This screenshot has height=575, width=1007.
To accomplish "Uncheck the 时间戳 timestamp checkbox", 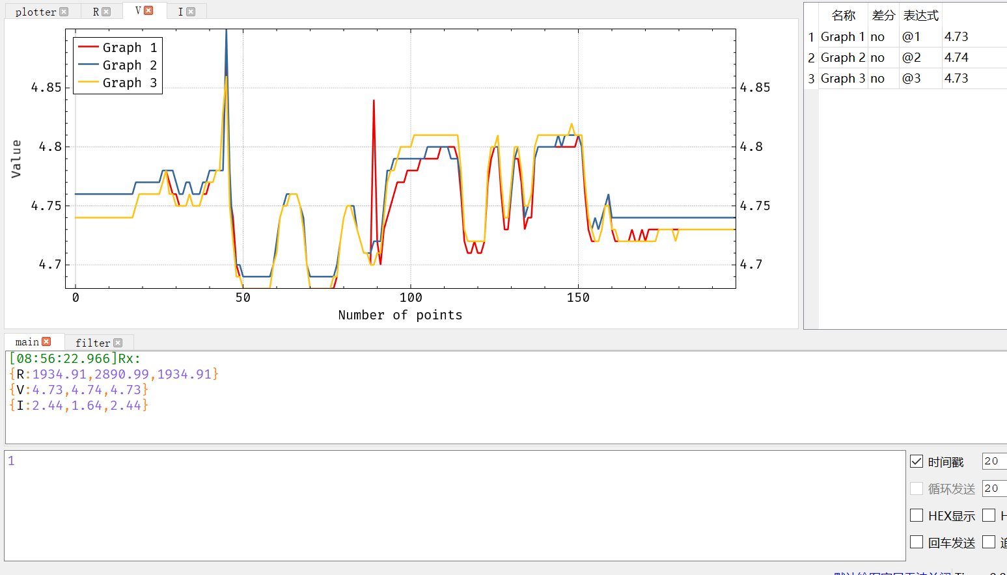I will point(917,461).
